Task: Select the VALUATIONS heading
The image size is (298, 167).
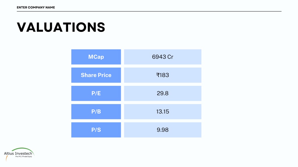Action: (x=61, y=27)
